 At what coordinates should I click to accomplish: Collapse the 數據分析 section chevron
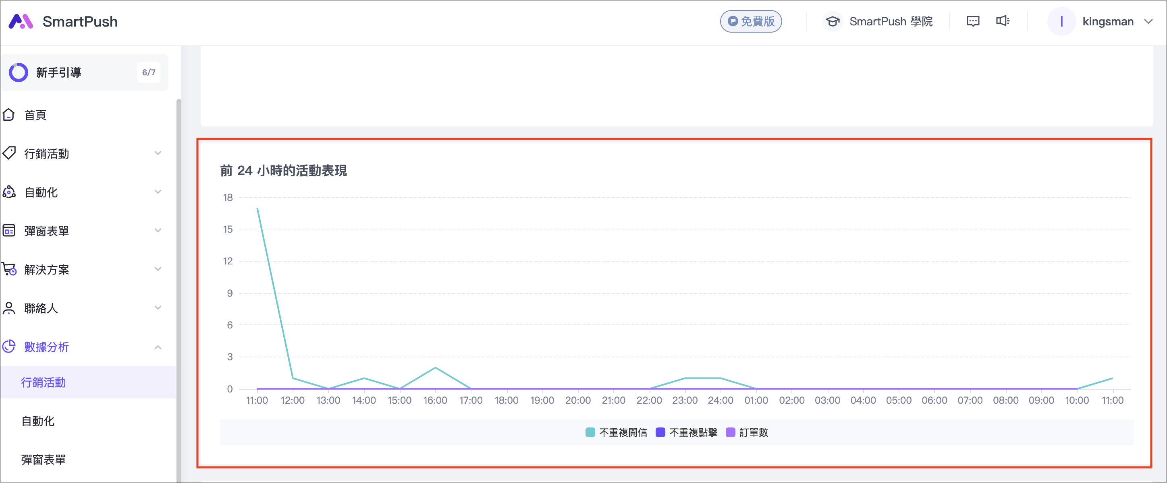[x=158, y=347]
